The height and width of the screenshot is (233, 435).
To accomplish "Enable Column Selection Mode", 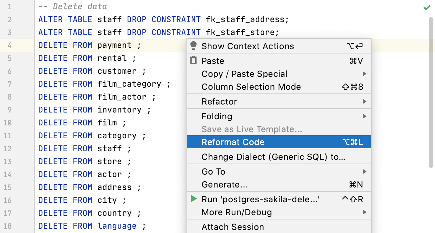I will point(251,87).
